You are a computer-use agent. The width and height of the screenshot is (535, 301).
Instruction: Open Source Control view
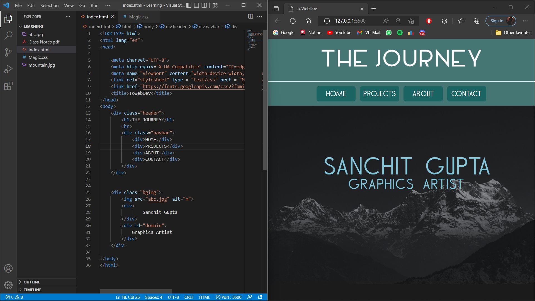coord(8,52)
